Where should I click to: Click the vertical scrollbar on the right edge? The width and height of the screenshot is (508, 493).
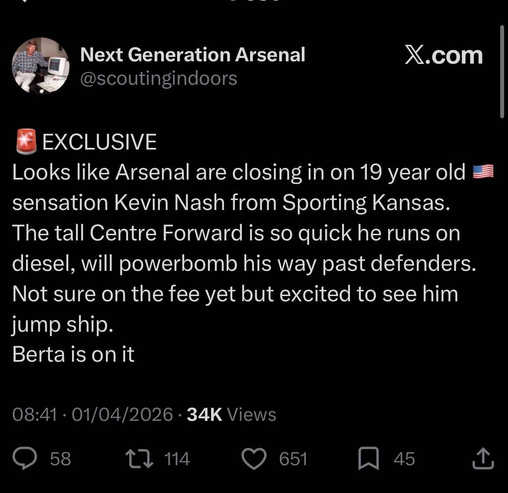501,72
